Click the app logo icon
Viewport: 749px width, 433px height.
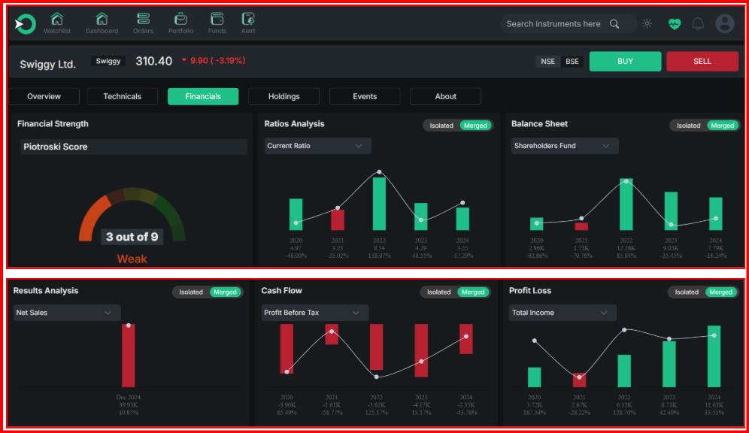click(x=26, y=23)
